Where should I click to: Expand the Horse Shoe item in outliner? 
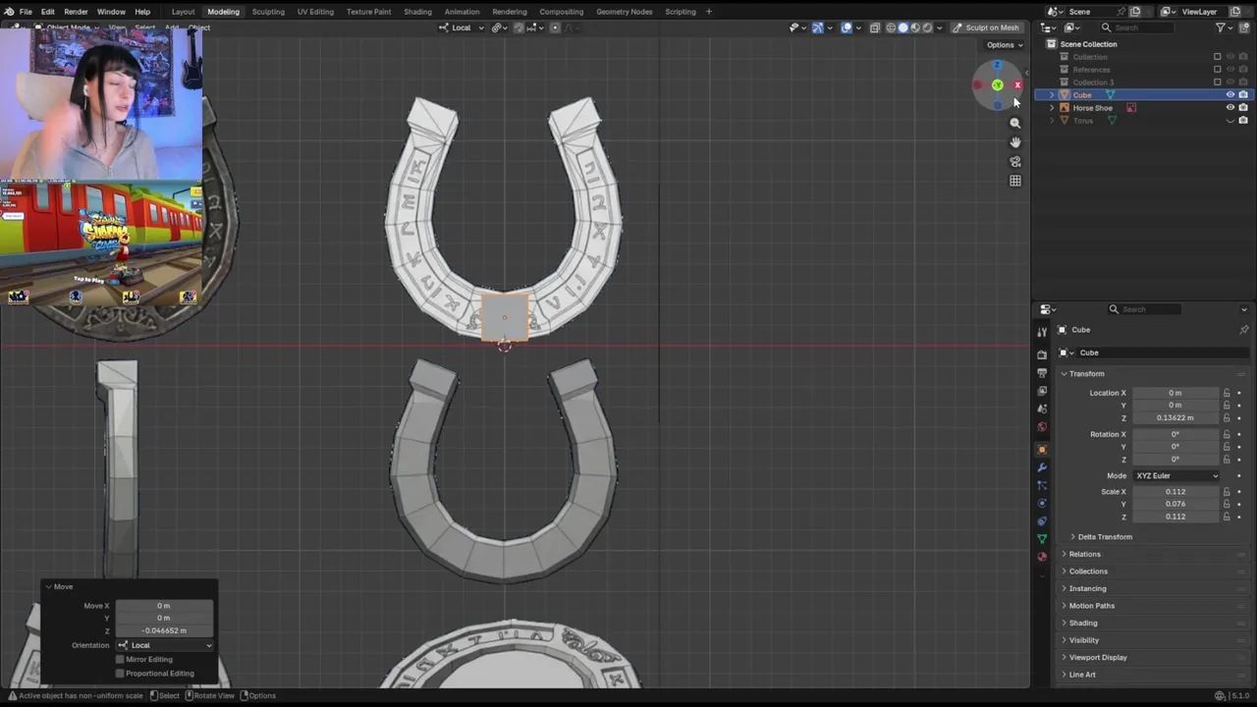pyautogui.click(x=1052, y=108)
